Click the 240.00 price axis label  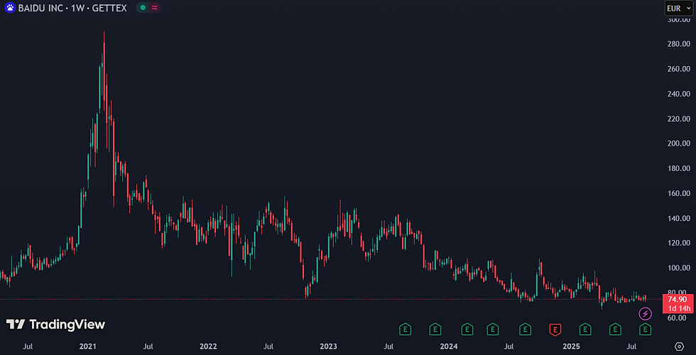(x=680, y=94)
